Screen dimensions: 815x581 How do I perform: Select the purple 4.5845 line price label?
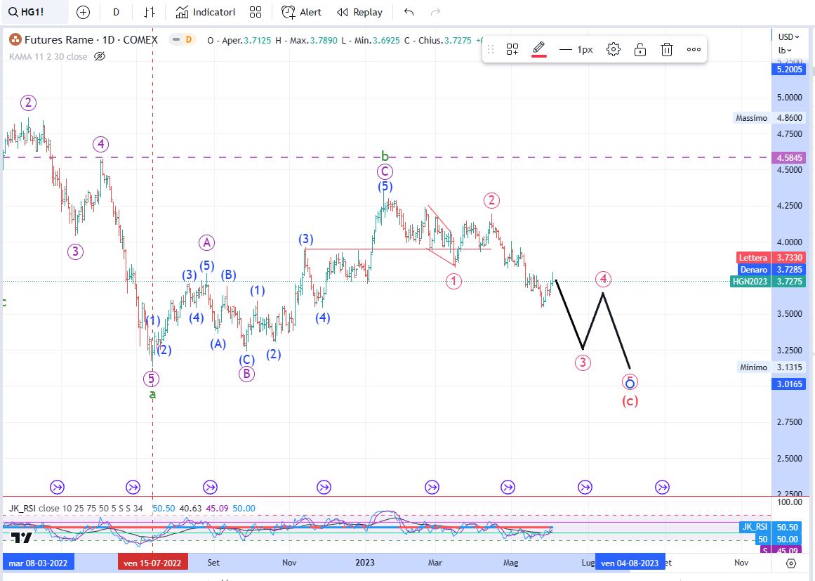789,157
